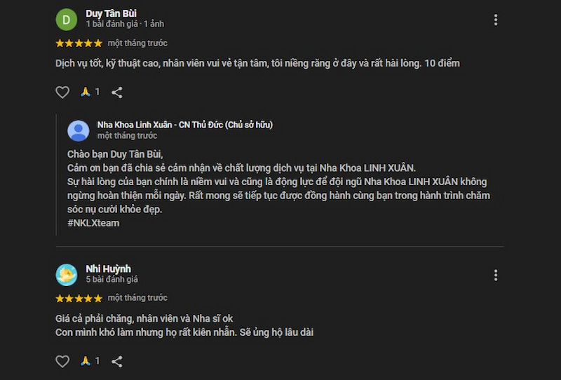Click the five-star rating on Nhi Huỳnh's review
This screenshot has width=561, height=380.
[79, 298]
